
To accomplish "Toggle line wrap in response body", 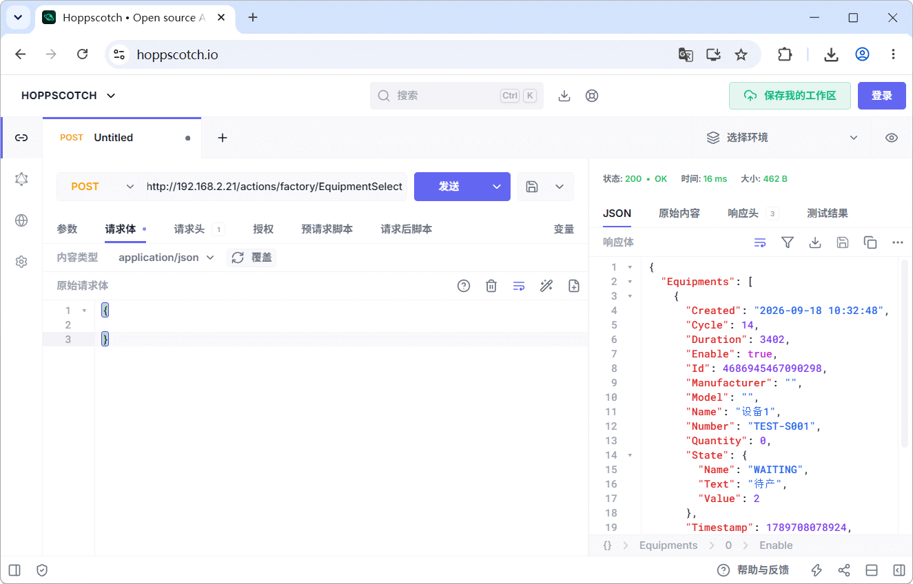I will coord(760,242).
